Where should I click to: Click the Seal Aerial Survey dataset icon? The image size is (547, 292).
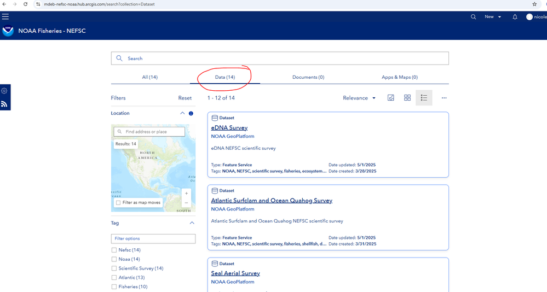coord(215,264)
